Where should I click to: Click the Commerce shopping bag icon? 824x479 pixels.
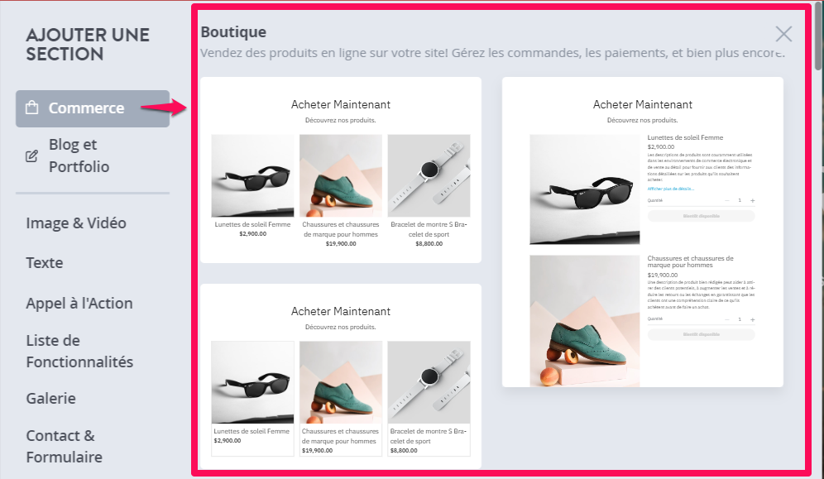click(x=32, y=108)
